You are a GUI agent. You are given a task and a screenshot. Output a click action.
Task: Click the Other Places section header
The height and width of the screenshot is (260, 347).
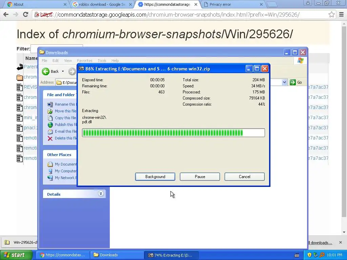[59, 154]
